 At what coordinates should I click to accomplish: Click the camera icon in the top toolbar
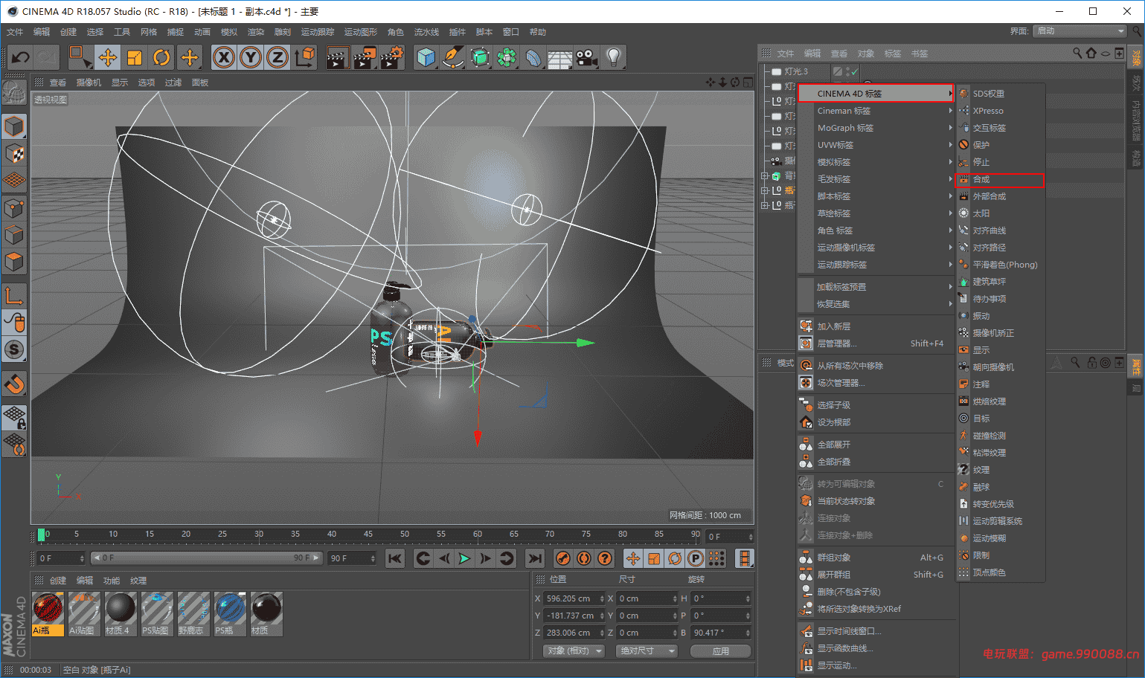pyautogui.click(x=586, y=57)
